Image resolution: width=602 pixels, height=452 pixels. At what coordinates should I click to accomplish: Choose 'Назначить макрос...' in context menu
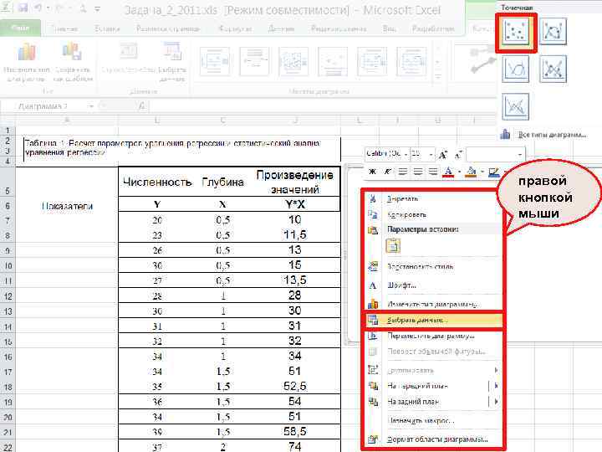pyautogui.click(x=432, y=420)
